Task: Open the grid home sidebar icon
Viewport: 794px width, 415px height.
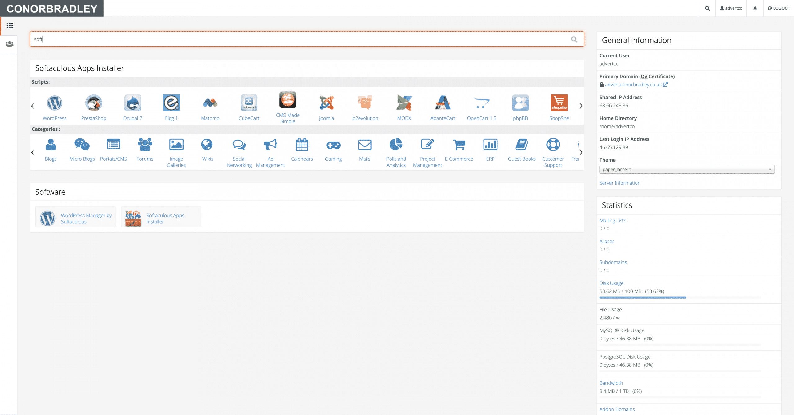Action: (10, 26)
